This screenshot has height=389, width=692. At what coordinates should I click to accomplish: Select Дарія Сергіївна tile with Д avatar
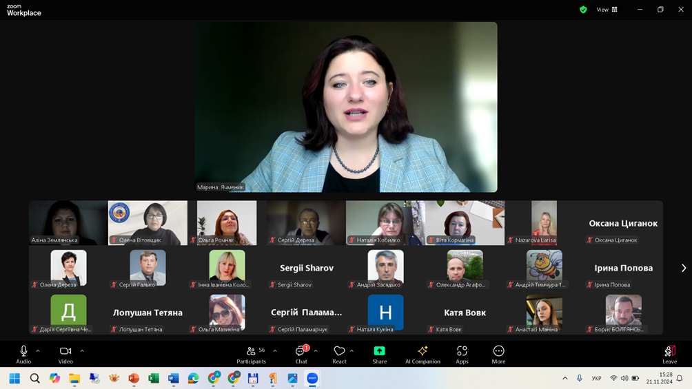(68, 313)
